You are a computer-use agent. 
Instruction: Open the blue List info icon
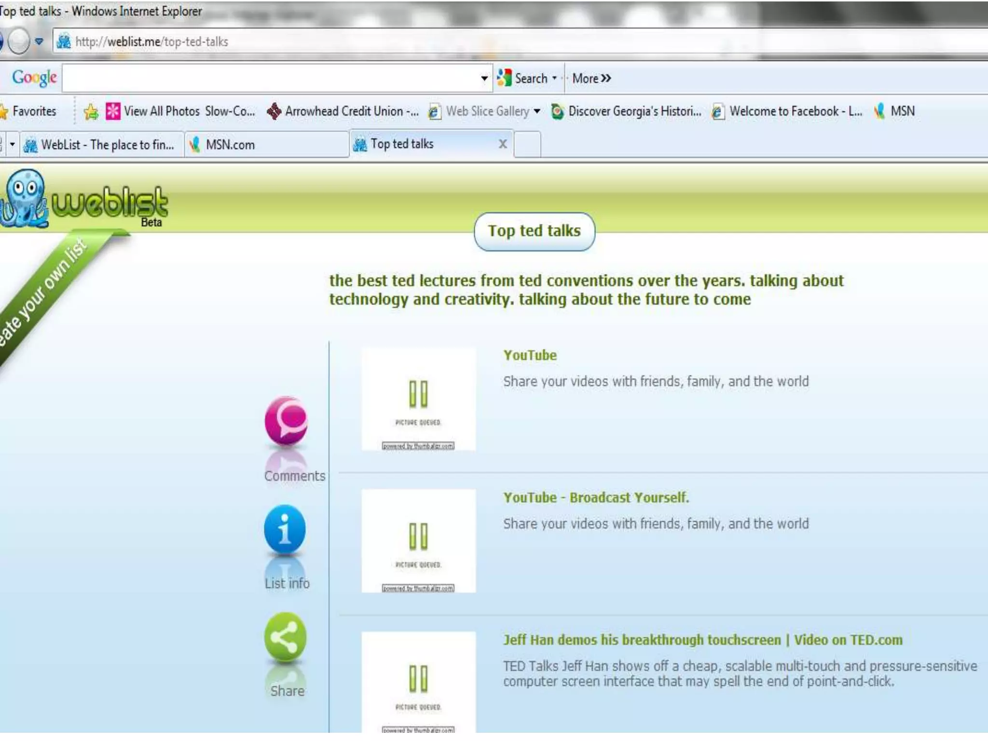click(285, 529)
